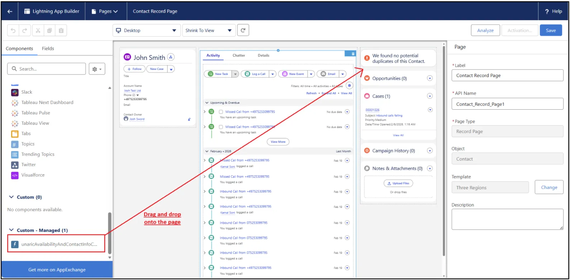Open the Details tab

coord(263,56)
